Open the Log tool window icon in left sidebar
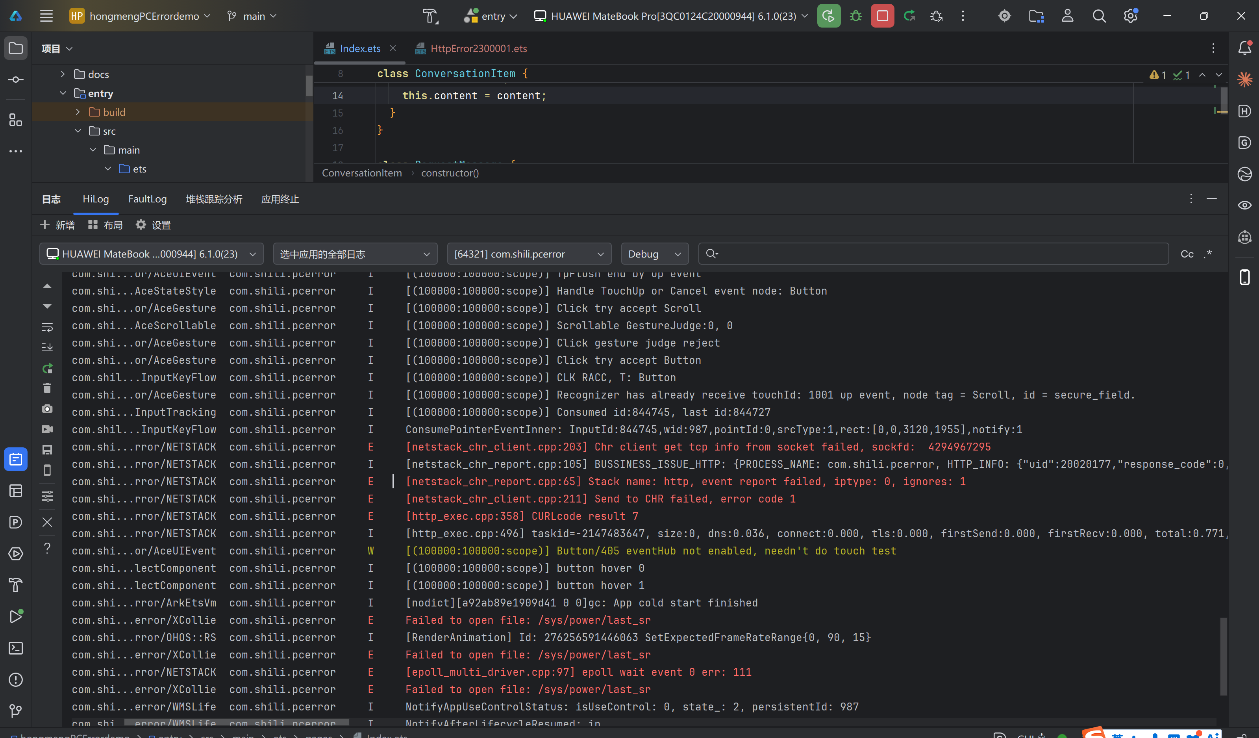This screenshot has width=1259, height=738. (15, 459)
